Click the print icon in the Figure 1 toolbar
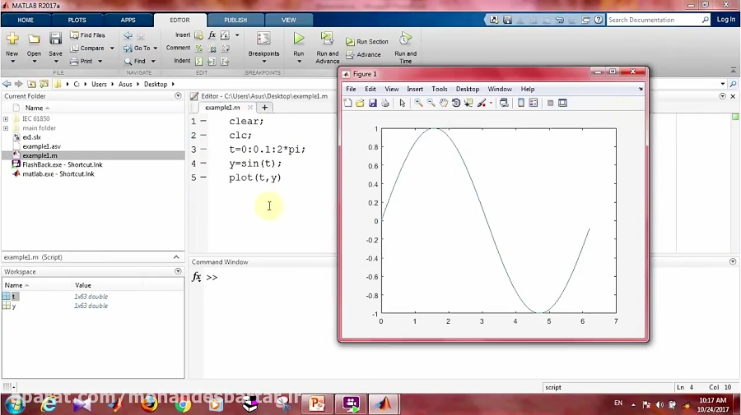This screenshot has height=415, width=741. [x=384, y=103]
